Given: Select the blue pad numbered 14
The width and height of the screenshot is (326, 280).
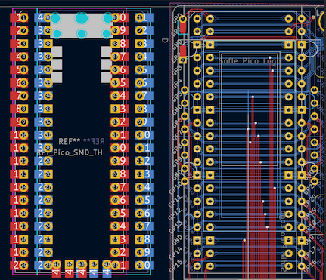Looking at the screenshot, I should (144, 187).
